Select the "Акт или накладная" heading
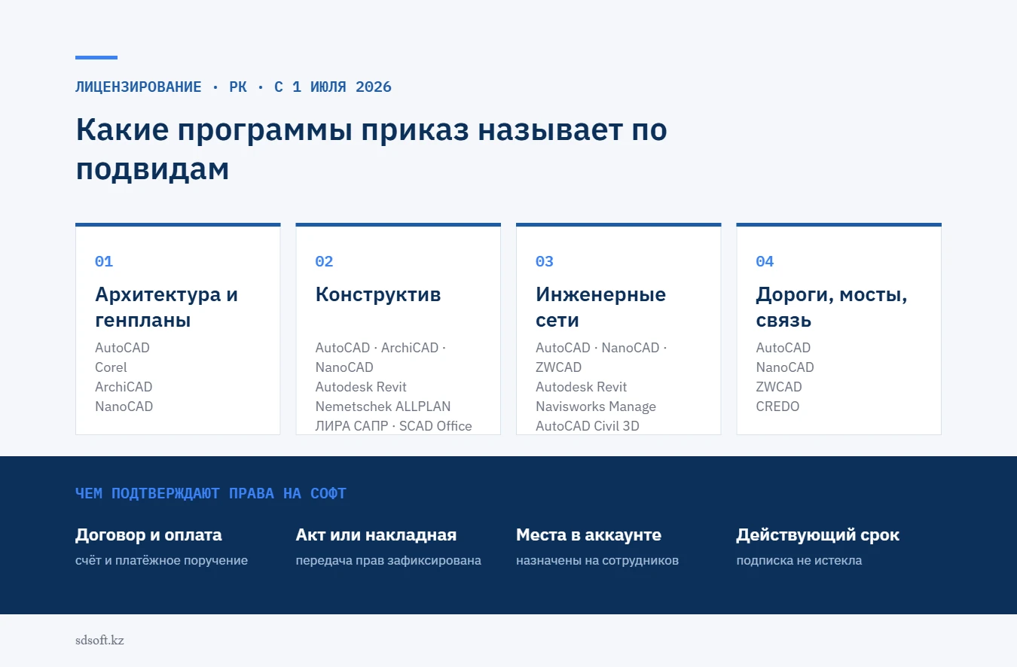 [x=376, y=535]
